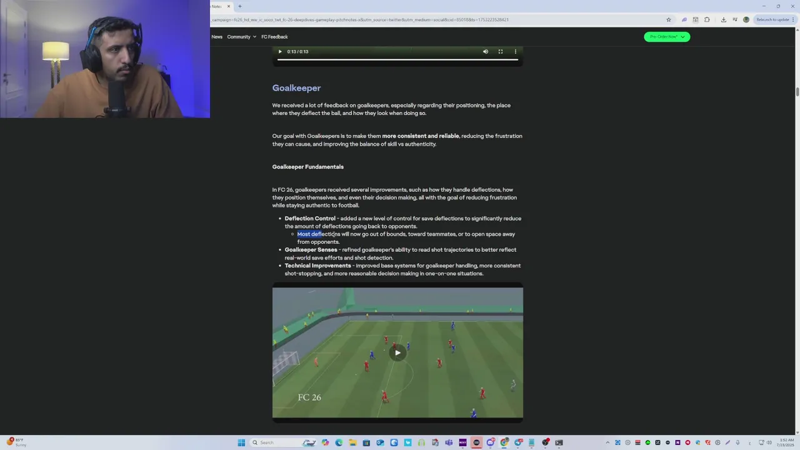
Task: Open Chrome downloads
Action: [723, 19]
